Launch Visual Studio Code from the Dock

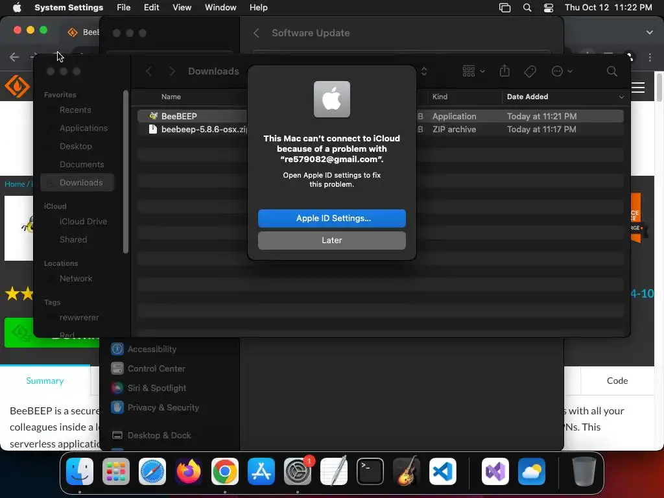pos(442,471)
